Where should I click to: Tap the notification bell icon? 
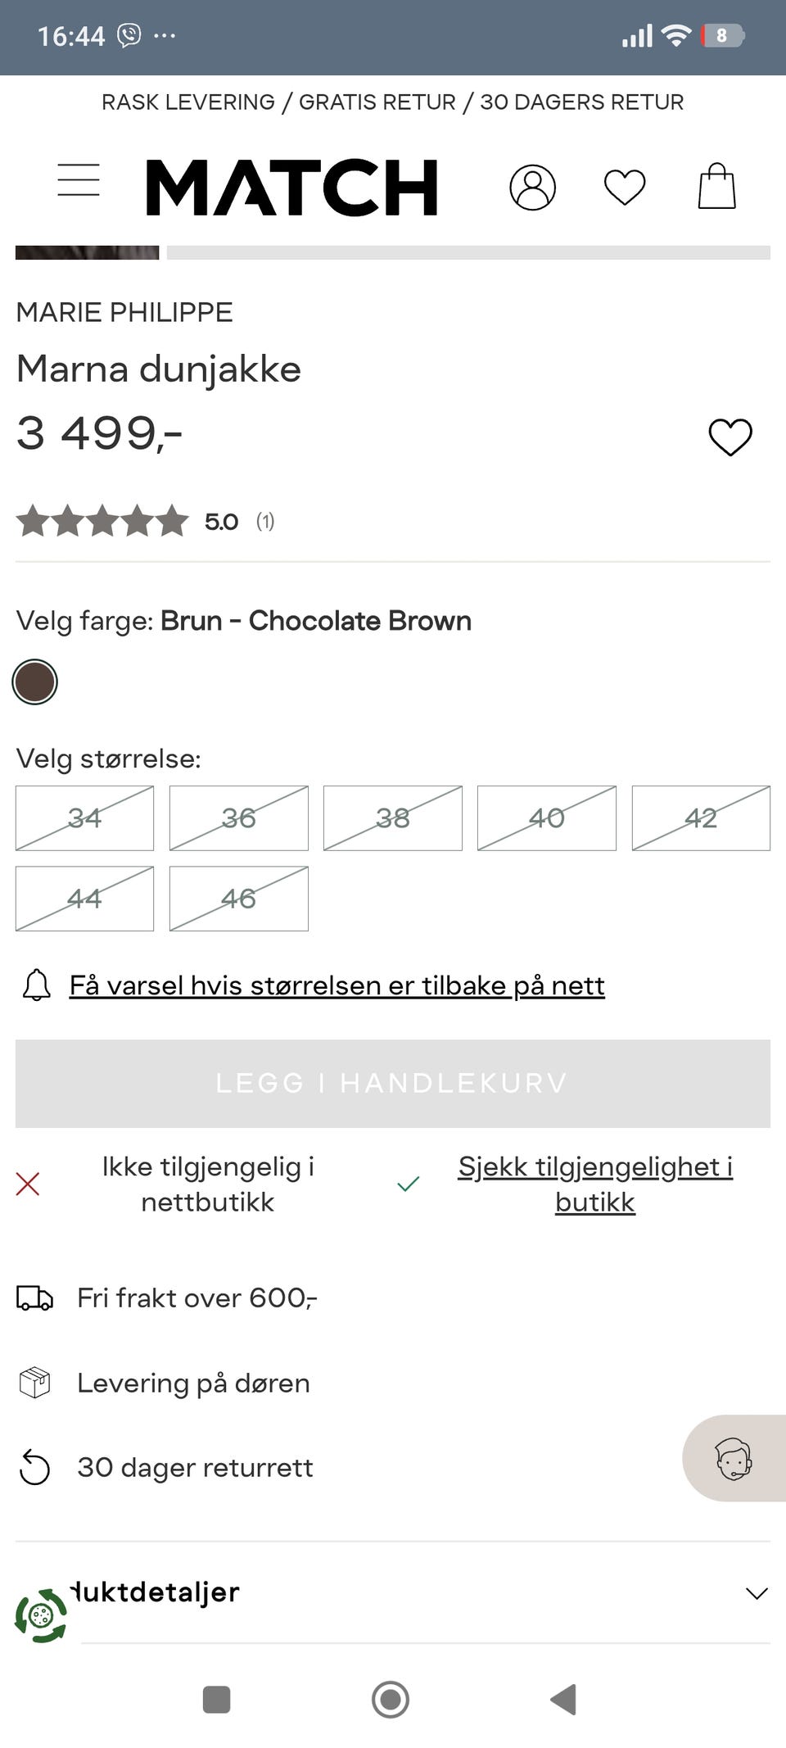(x=36, y=985)
